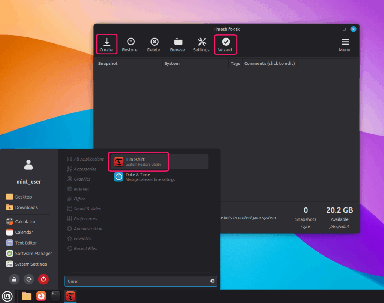Screen dimensions: 384x303
Task: Maximize the Timeshift-gtk window
Action: click(x=344, y=29)
